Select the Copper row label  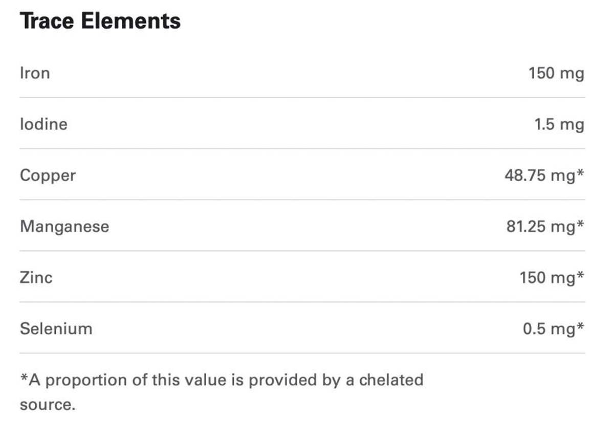tap(48, 175)
